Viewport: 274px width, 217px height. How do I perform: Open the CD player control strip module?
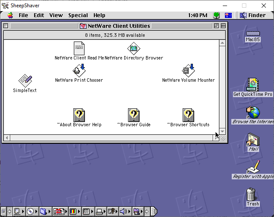pos(32,211)
